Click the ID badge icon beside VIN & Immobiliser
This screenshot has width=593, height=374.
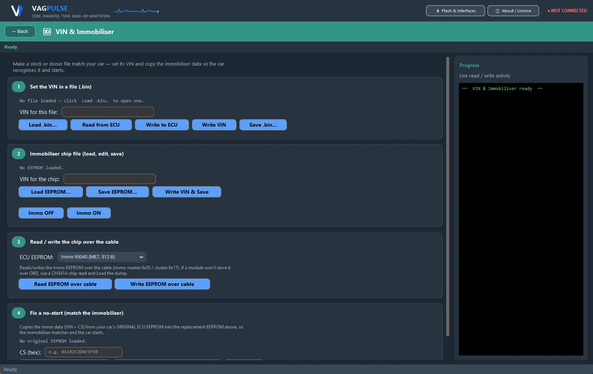point(47,32)
